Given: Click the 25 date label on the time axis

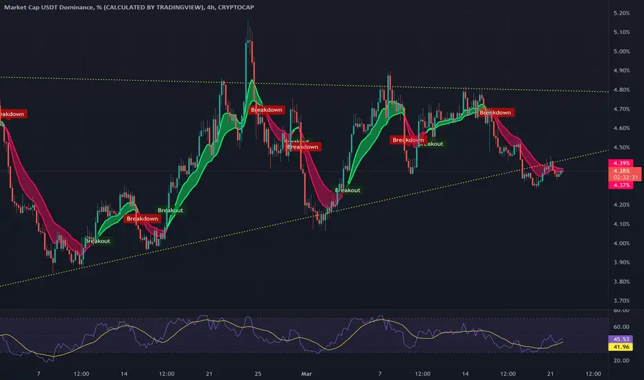Looking at the screenshot, I should pos(258,374).
